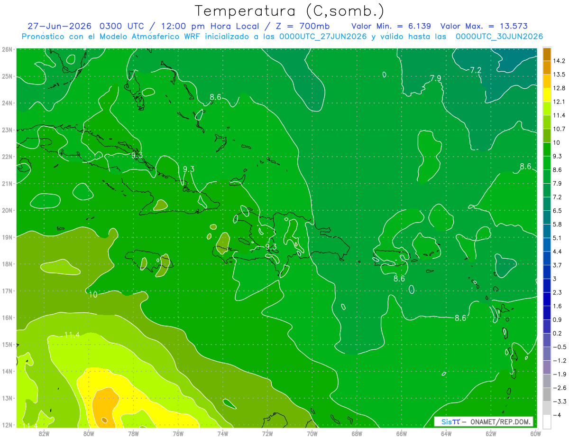The width and height of the screenshot is (569, 440).
Task: Click the "80W" longitude axis label
Action: [88, 433]
